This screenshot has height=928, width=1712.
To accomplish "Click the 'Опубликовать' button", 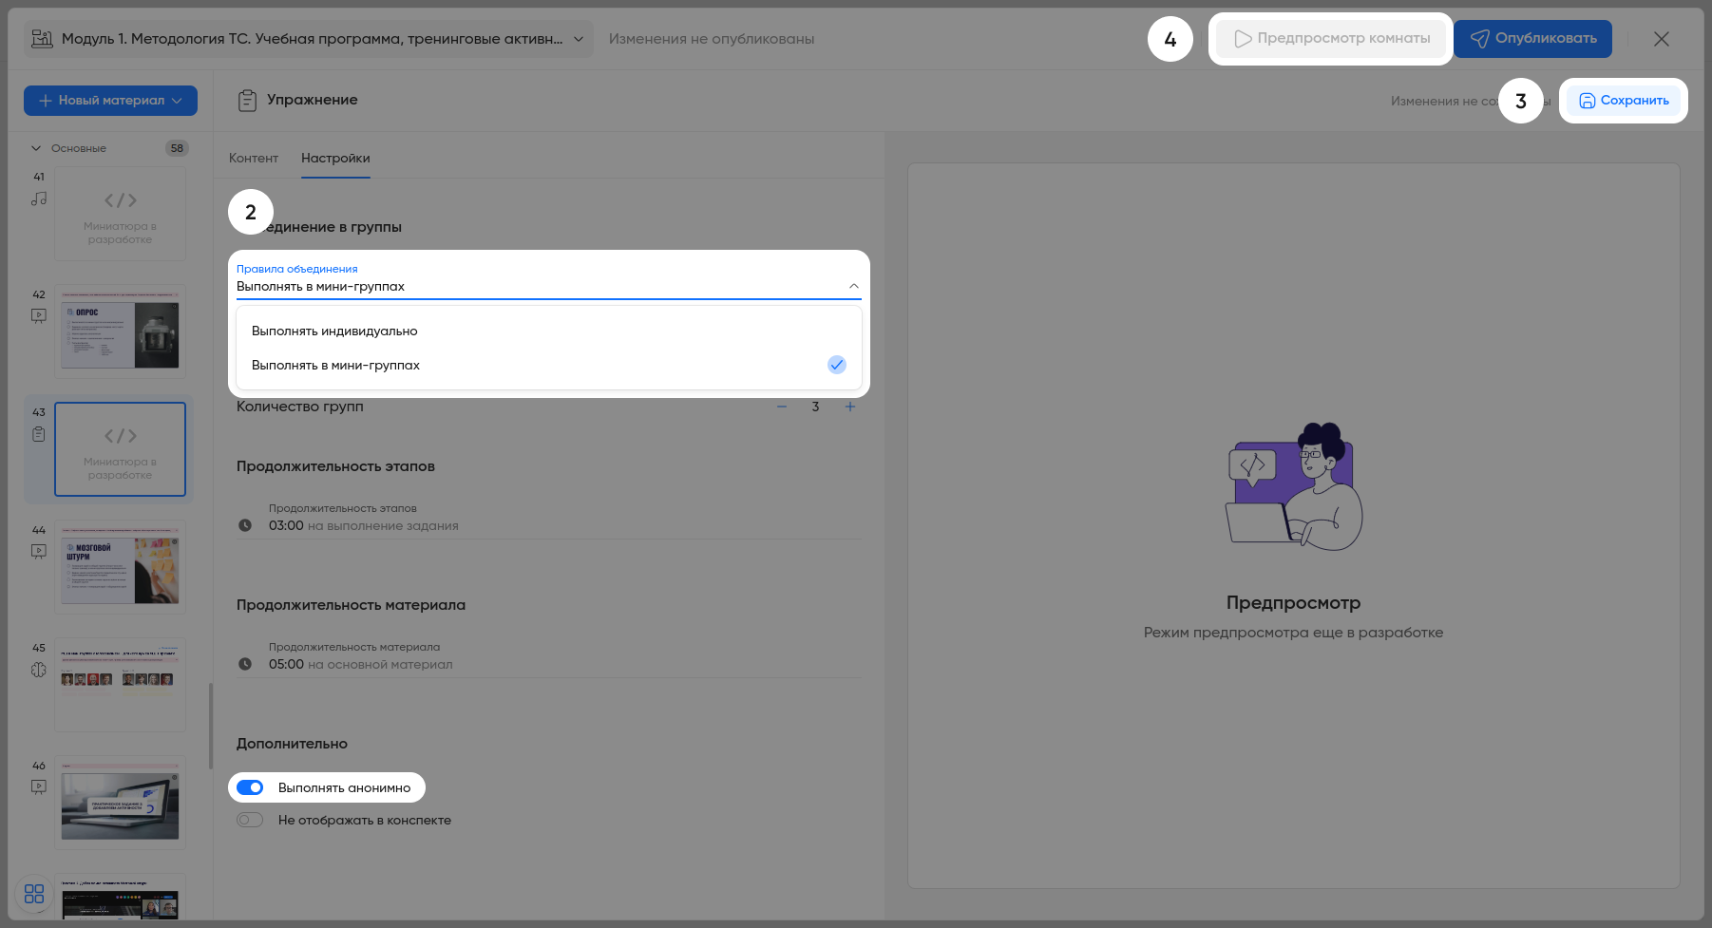I will pos(1532,39).
